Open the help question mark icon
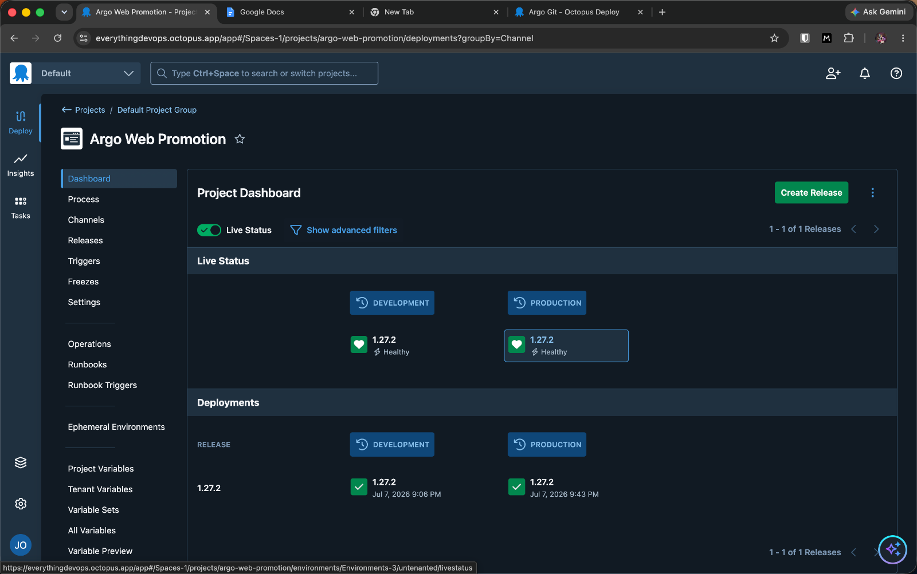This screenshot has width=917, height=574. click(896, 73)
